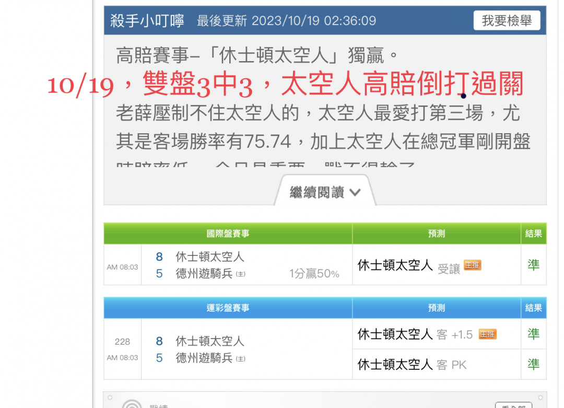Click the 我要檢舉 report button
The height and width of the screenshot is (408, 564).
point(507,20)
